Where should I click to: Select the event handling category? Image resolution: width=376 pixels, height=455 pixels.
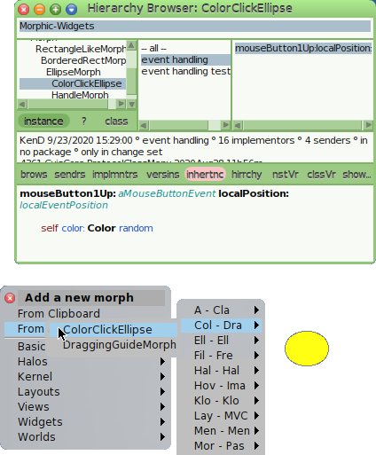pyautogui.click(x=185, y=59)
